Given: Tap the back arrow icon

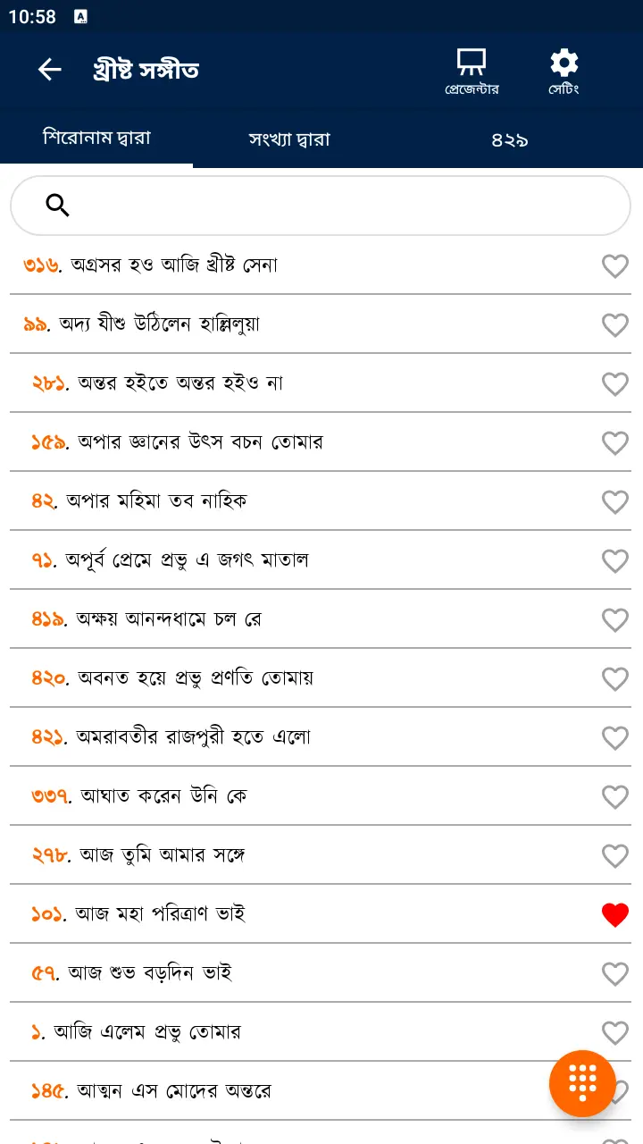Looking at the screenshot, I should click(x=49, y=70).
